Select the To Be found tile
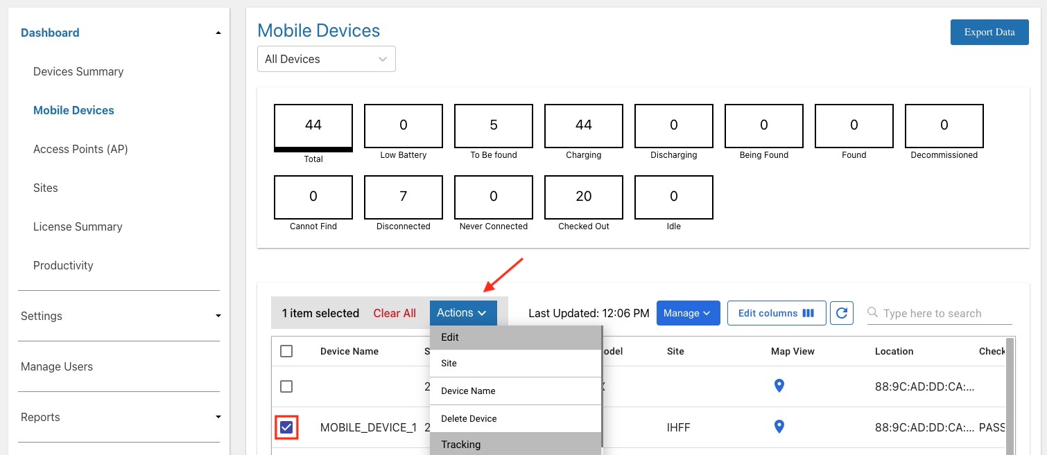The width and height of the screenshot is (1047, 455). tap(494, 125)
